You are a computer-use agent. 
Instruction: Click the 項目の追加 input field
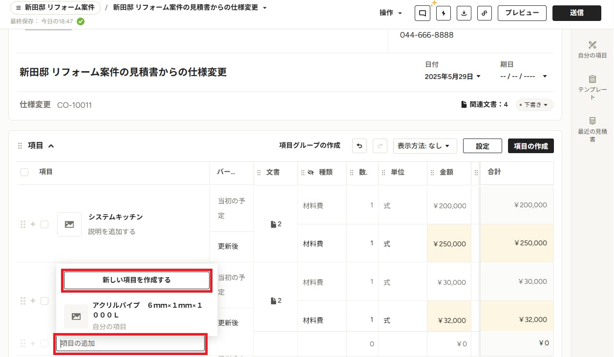[x=130, y=343]
